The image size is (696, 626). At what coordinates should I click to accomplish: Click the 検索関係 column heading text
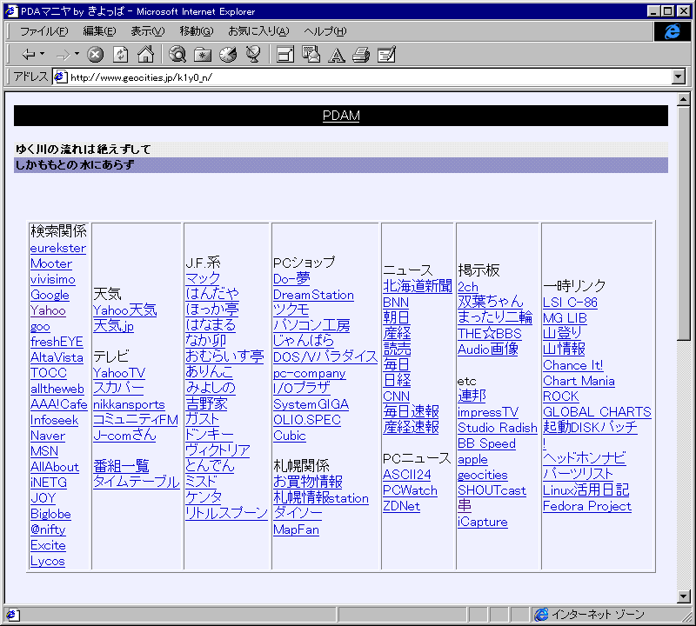pyautogui.click(x=58, y=231)
